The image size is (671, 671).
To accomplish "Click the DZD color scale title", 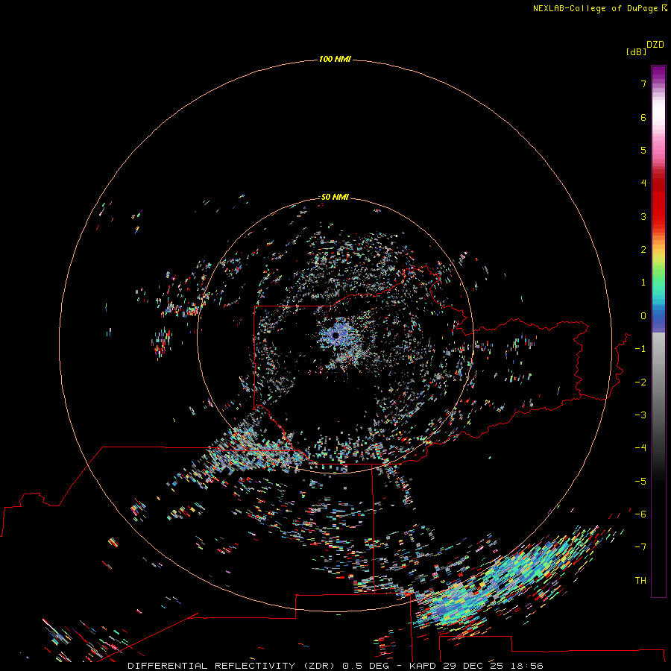I will 655,45.
